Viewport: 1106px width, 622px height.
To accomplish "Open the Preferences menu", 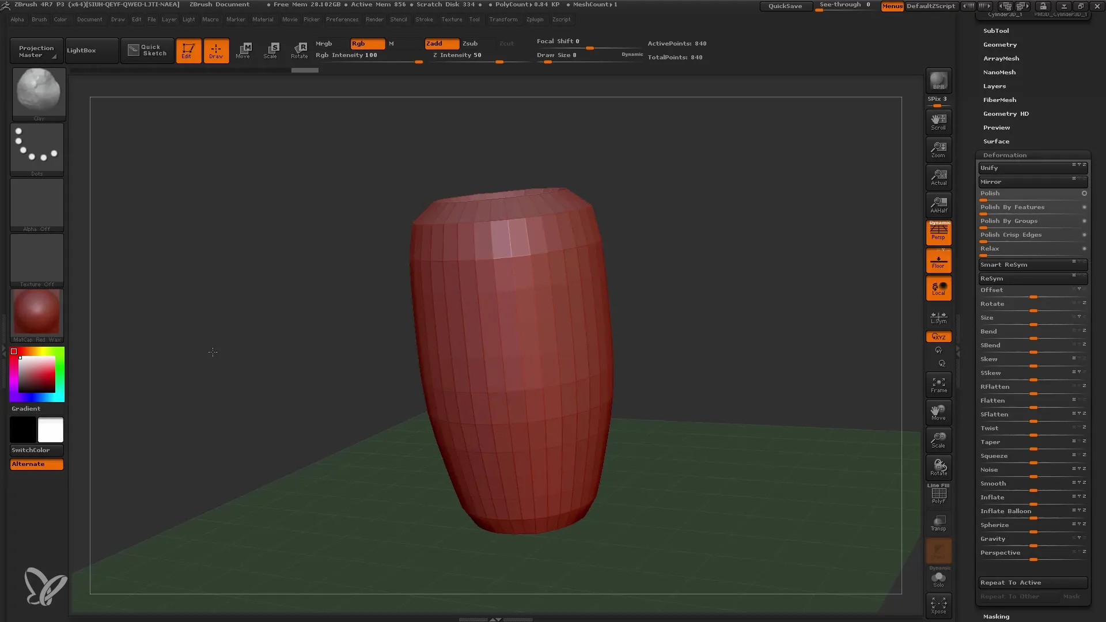I will point(342,20).
